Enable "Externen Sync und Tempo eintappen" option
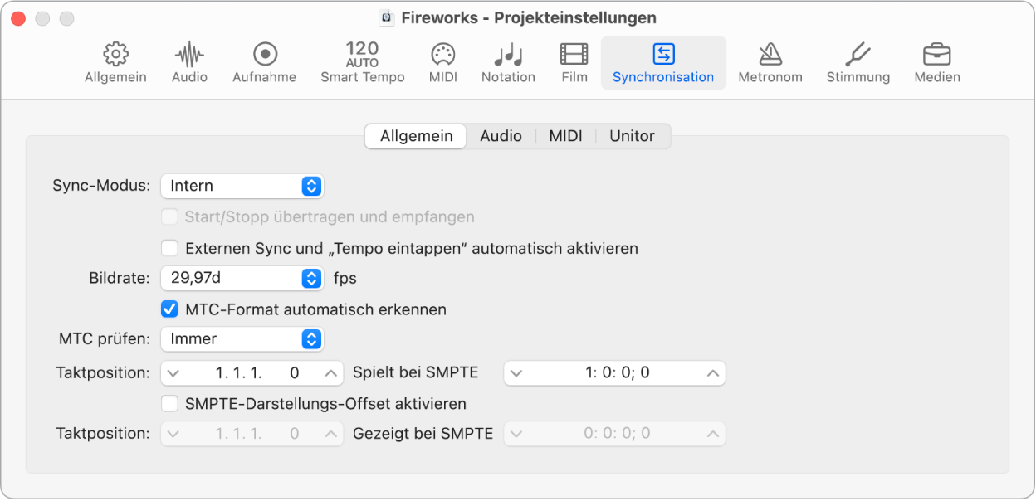The width and height of the screenshot is (1036, 501). (169, 247)
